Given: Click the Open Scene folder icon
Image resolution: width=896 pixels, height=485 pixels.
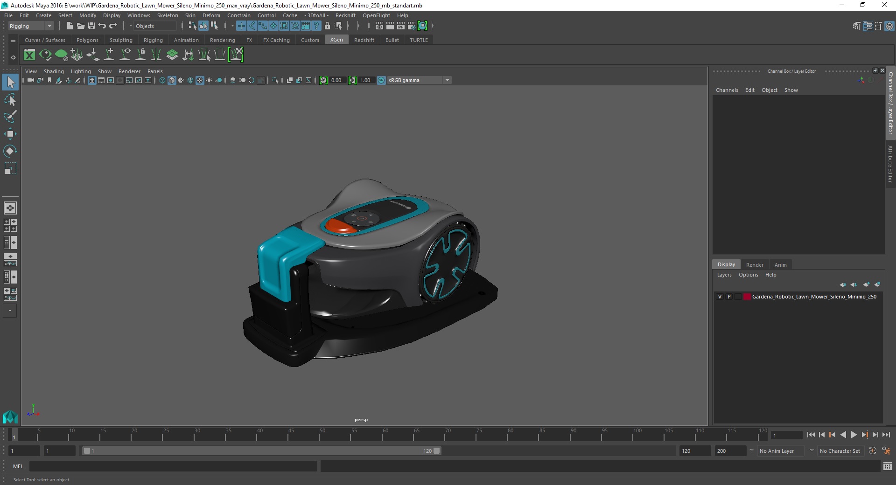Looking at the screenshot, I should (81, 26).
